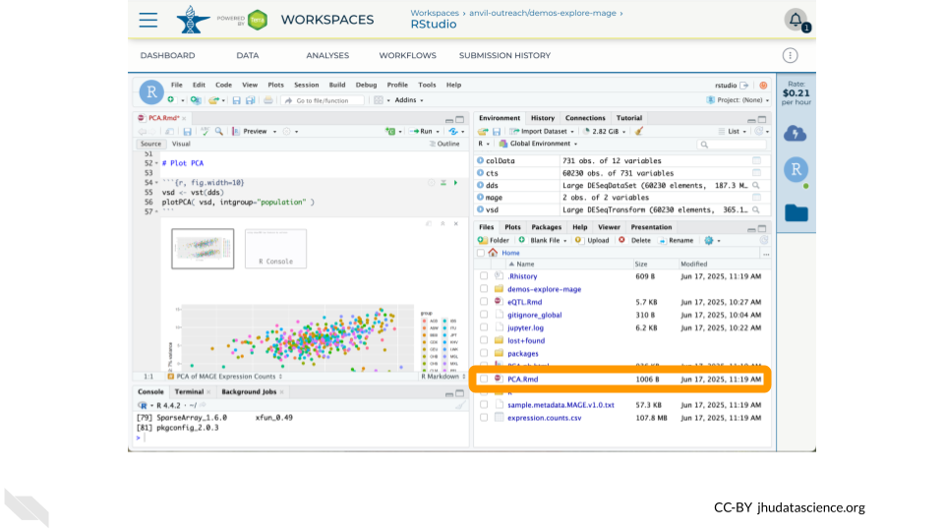Run all chunks above icon
Viewport: 944px width, 531px height.
[443, 183]
